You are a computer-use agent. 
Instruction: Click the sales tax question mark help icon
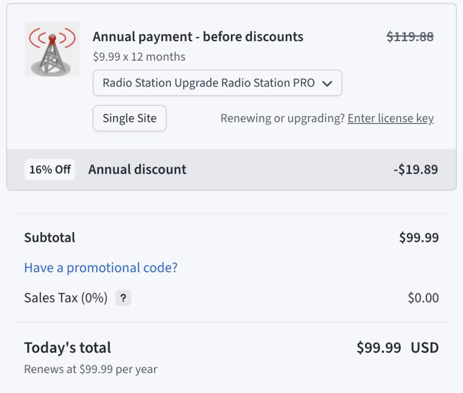click(x=123, y=298)
